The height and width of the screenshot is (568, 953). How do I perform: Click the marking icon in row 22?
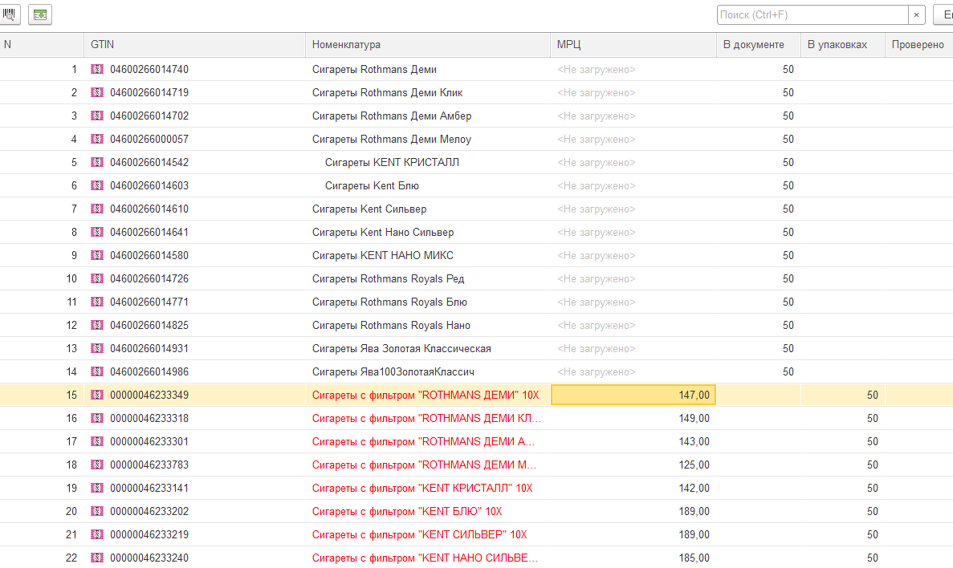pyautogui.click(x=97, y=558)
